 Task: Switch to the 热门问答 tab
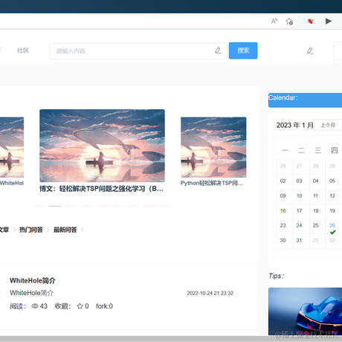pos(31,230)
